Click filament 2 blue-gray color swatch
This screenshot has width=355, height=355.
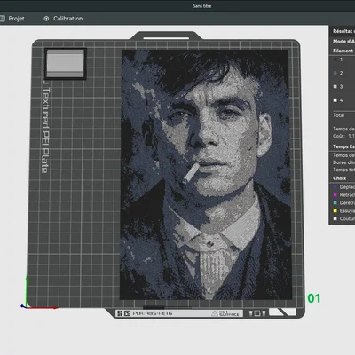click(335, 73)
